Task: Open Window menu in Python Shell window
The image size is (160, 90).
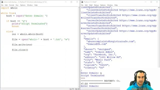Action: point(110,5)
